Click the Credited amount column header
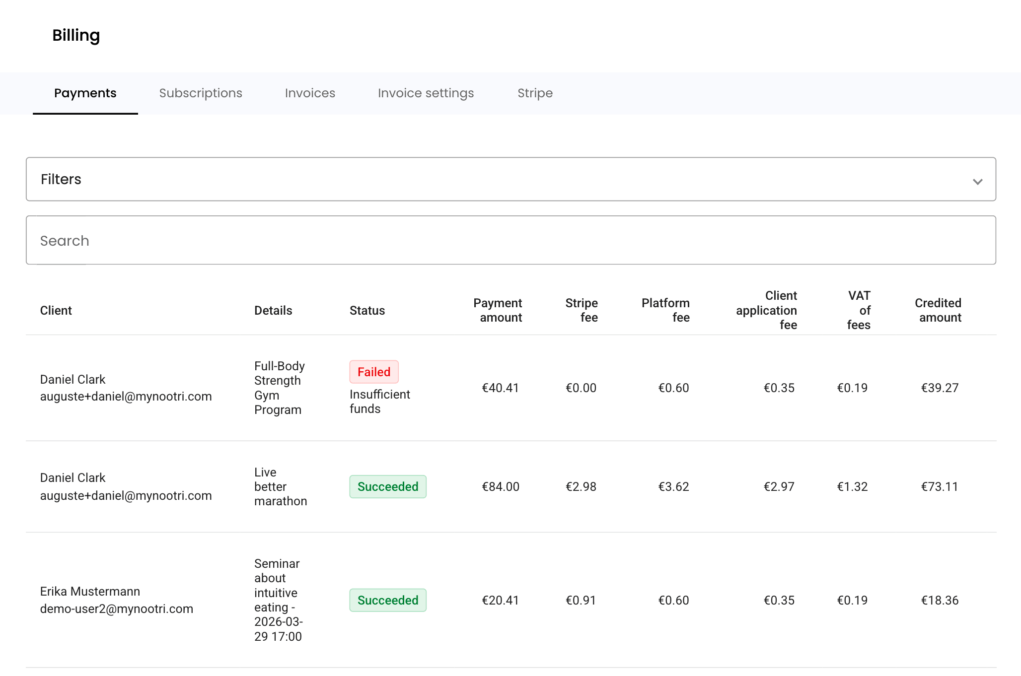Viewport: 1021px width, 676px height. 938,310
